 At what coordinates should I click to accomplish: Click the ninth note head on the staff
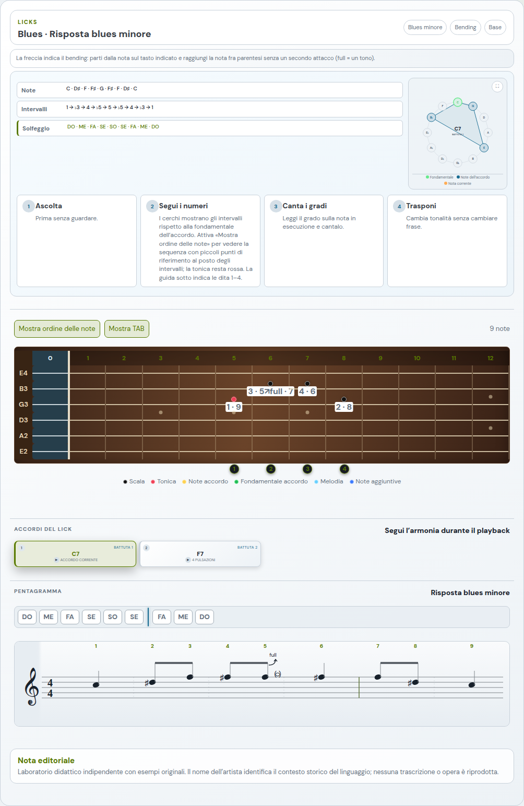(472, 685)
